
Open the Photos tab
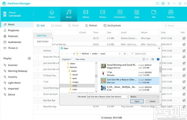click(x=103, y=14)
